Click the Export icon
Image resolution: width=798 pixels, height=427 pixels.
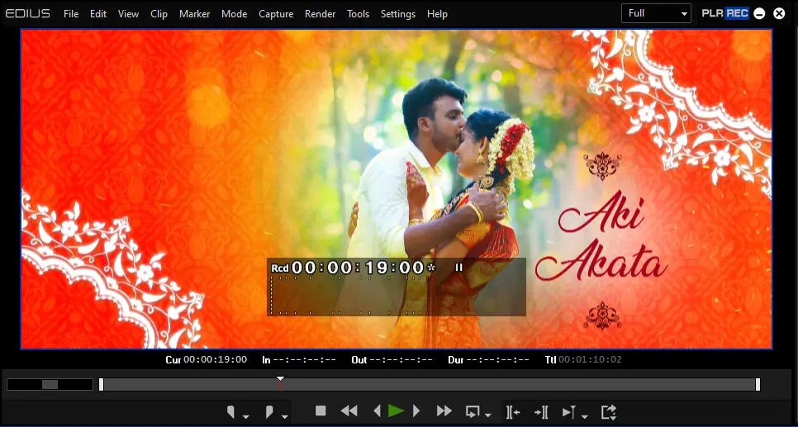tap(609, 412)
